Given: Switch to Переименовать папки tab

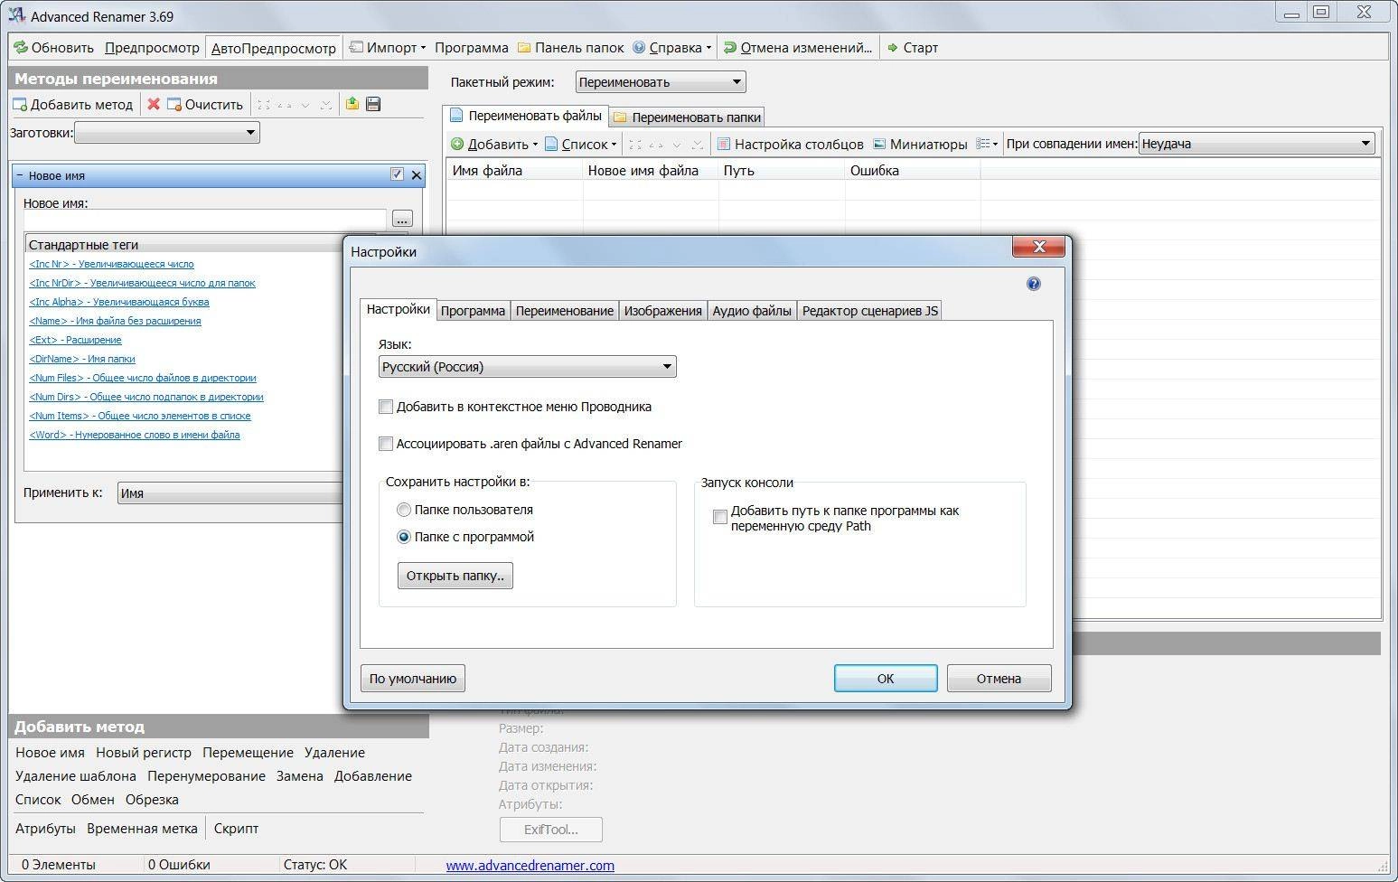Looking at the screenshot, I should click(x=687, y=117).
